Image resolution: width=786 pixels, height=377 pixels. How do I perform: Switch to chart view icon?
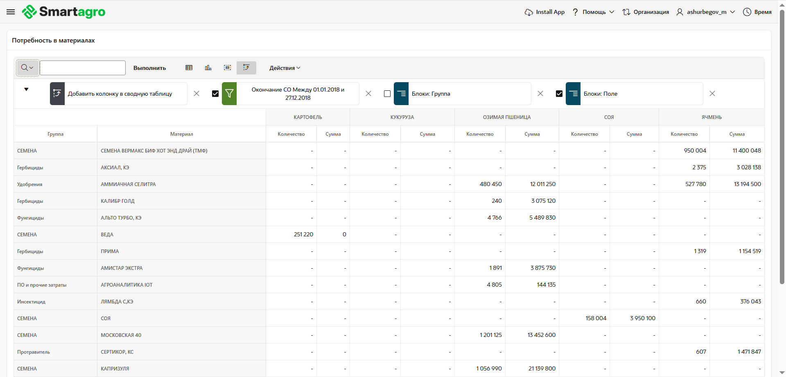tap(208, 68)
